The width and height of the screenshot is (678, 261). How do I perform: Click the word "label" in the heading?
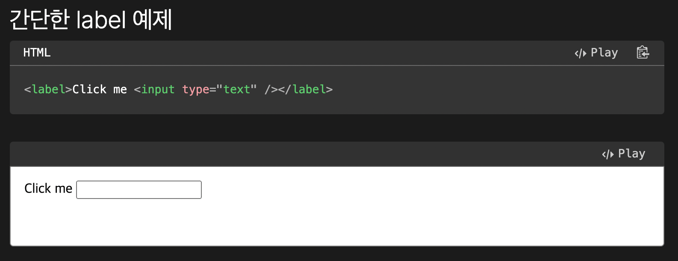point(101,20)
